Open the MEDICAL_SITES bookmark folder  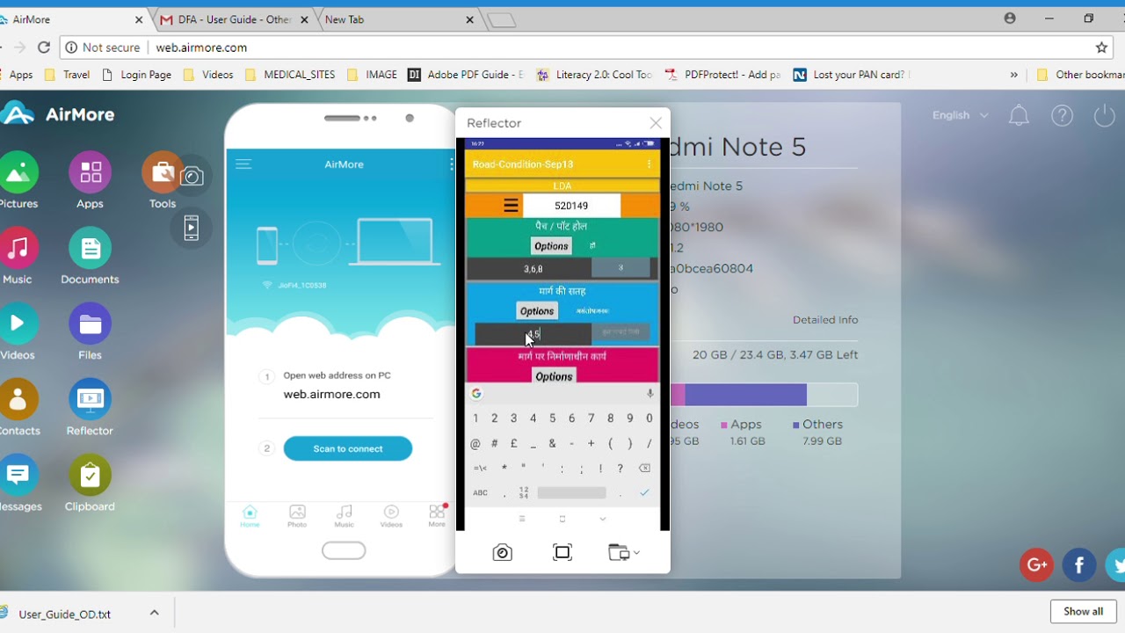(x=289, y=75)
